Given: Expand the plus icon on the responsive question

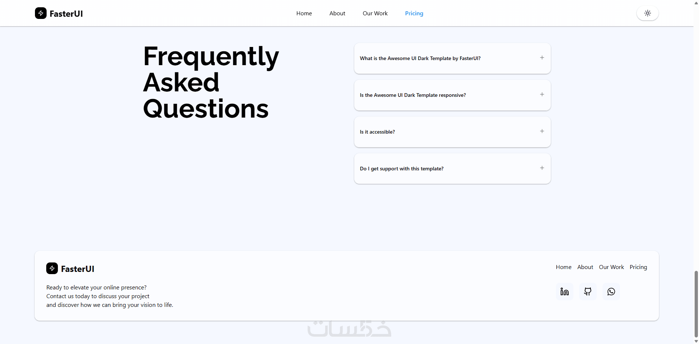Looking at the screenshot, I should tap(542, 94).
